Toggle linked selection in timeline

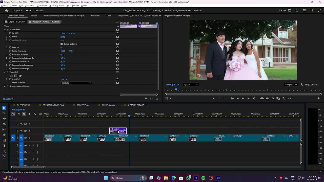coord(24,114)
